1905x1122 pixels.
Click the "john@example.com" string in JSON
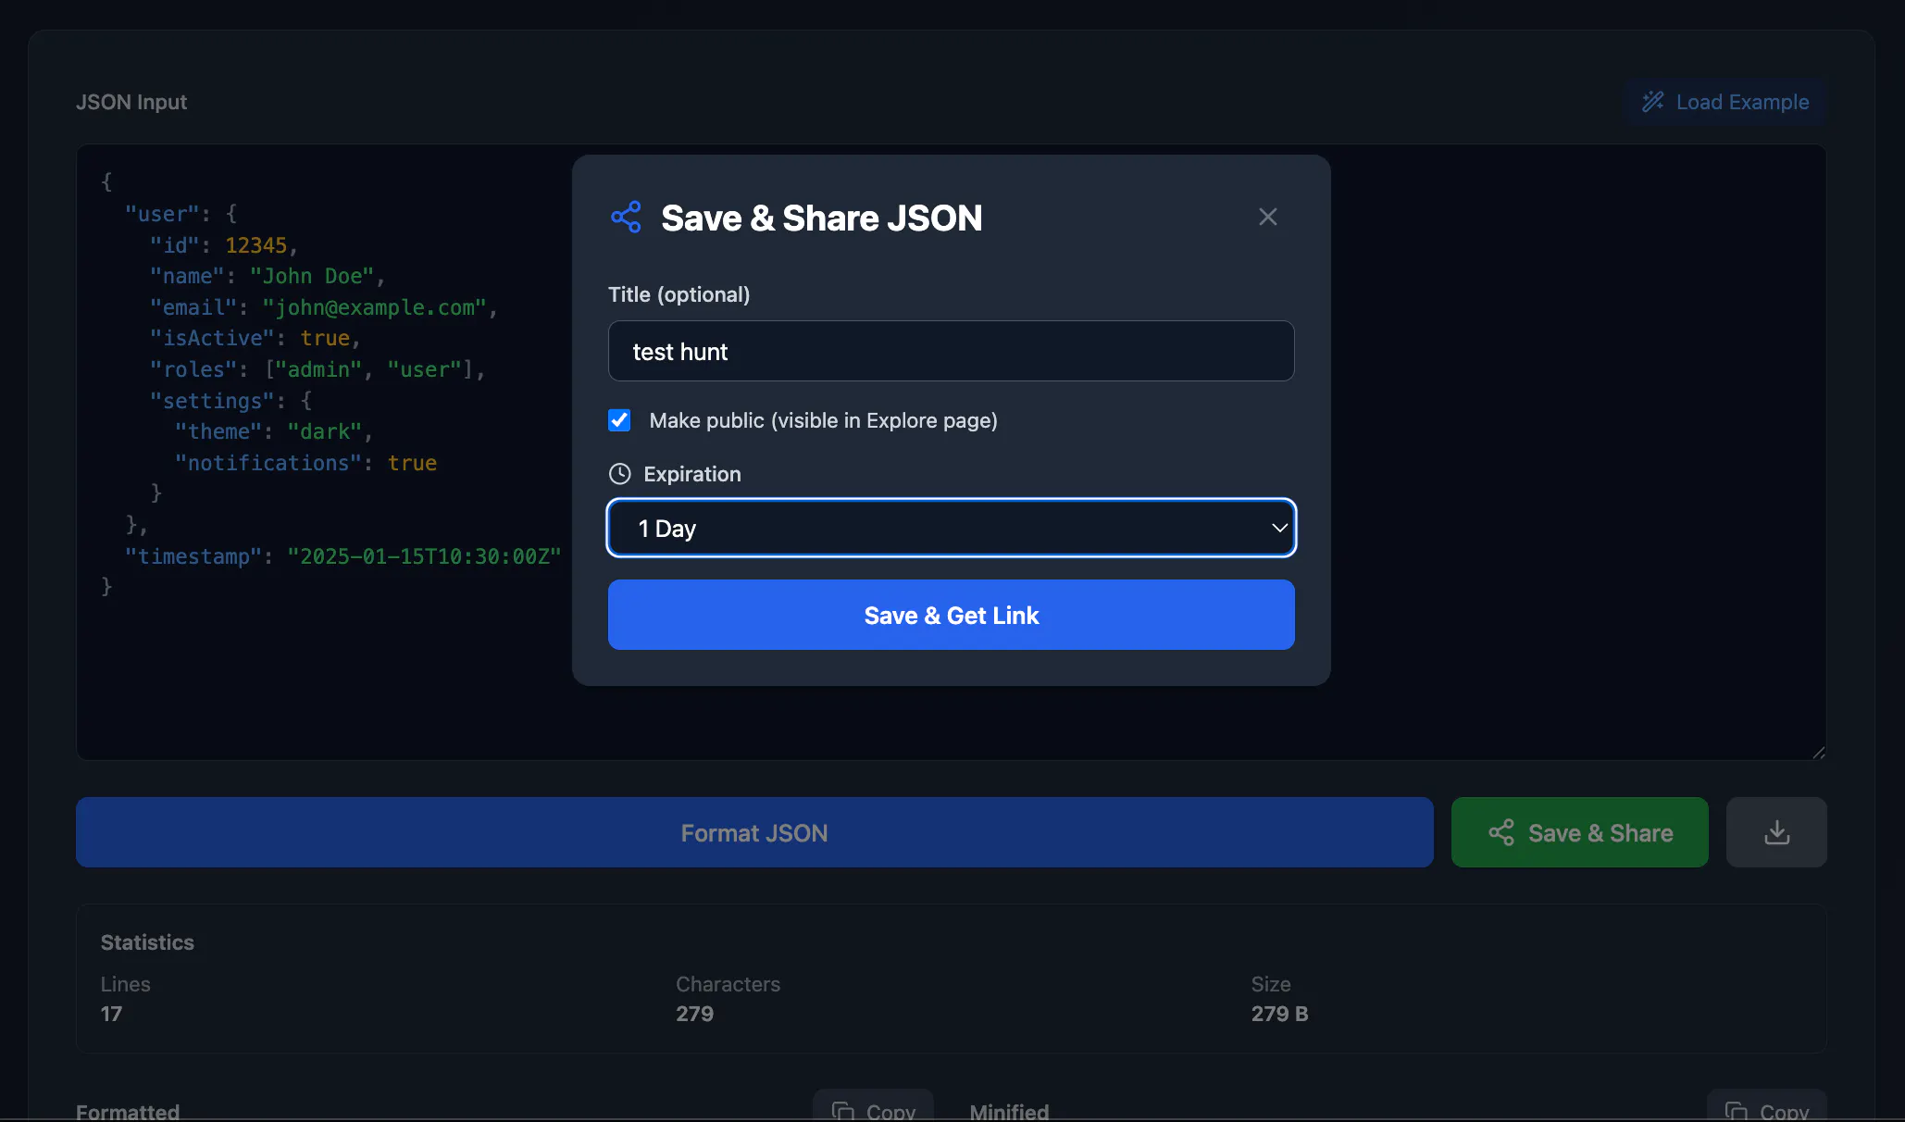[x=375, y=307]
